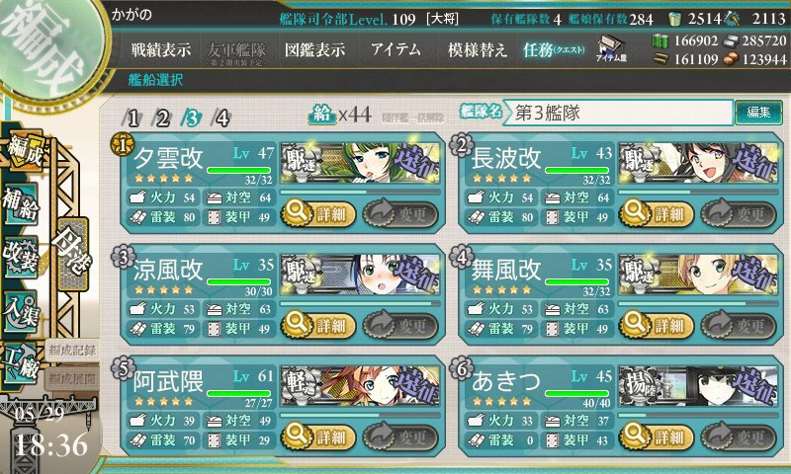Click 詳細 button for 夕雲改

click(318, 213)
